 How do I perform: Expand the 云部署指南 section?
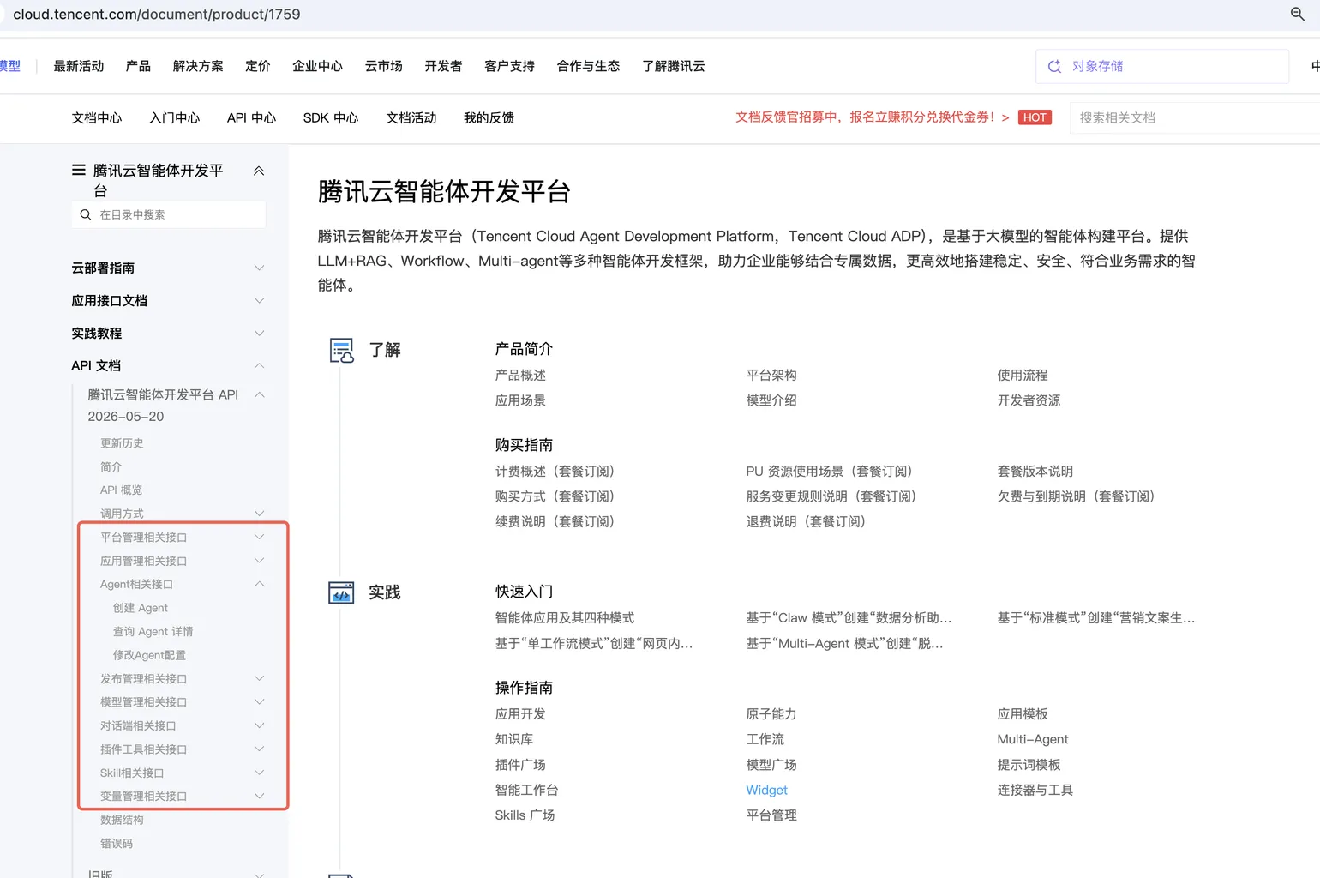pyautogui.click(x=259, y=268)
